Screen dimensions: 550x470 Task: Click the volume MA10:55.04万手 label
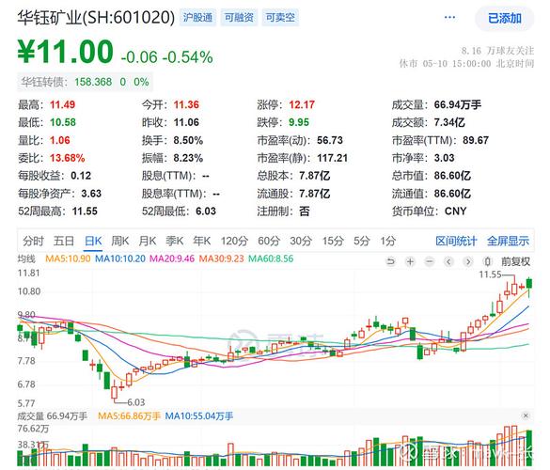click(199, 416)
